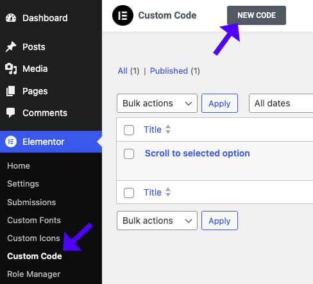This screenshot has height=284, width=313.
Task: Filter by Published link
Action: tap(169, 71)
